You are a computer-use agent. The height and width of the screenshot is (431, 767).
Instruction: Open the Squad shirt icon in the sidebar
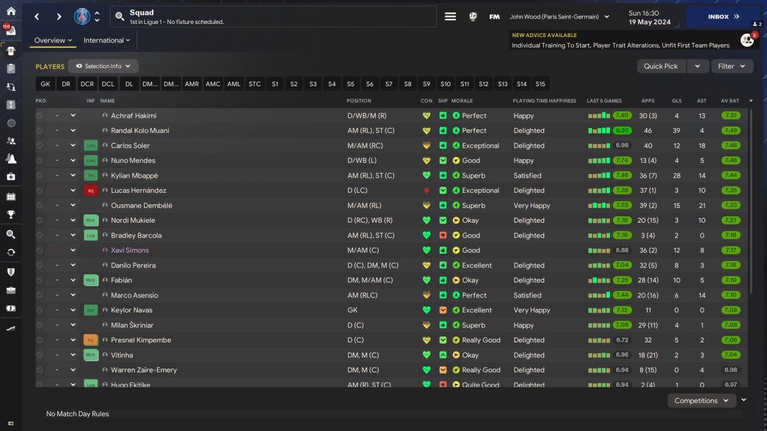(11, 51)
